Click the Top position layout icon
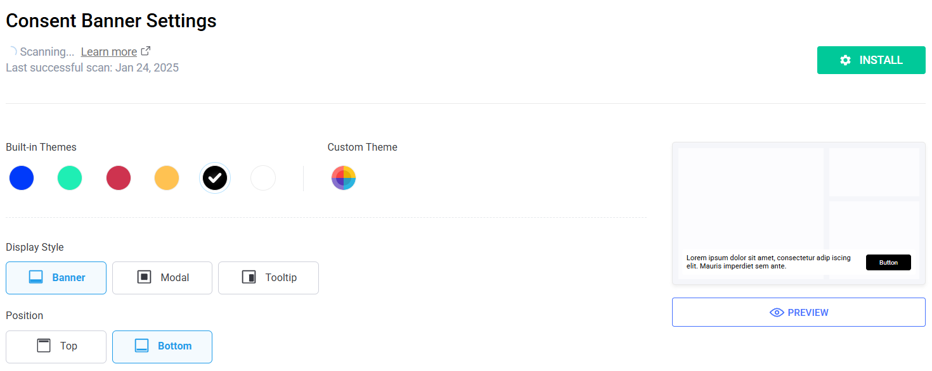 [44, 346]
